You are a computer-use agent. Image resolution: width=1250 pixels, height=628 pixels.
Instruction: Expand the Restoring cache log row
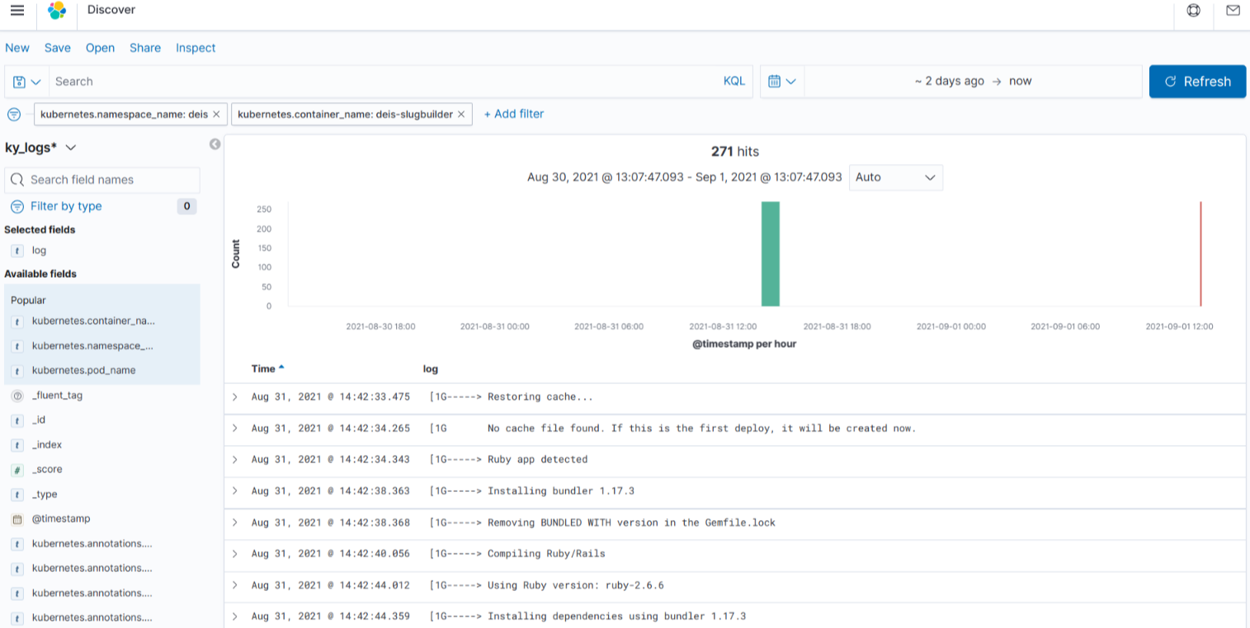(x=234, y=397)
